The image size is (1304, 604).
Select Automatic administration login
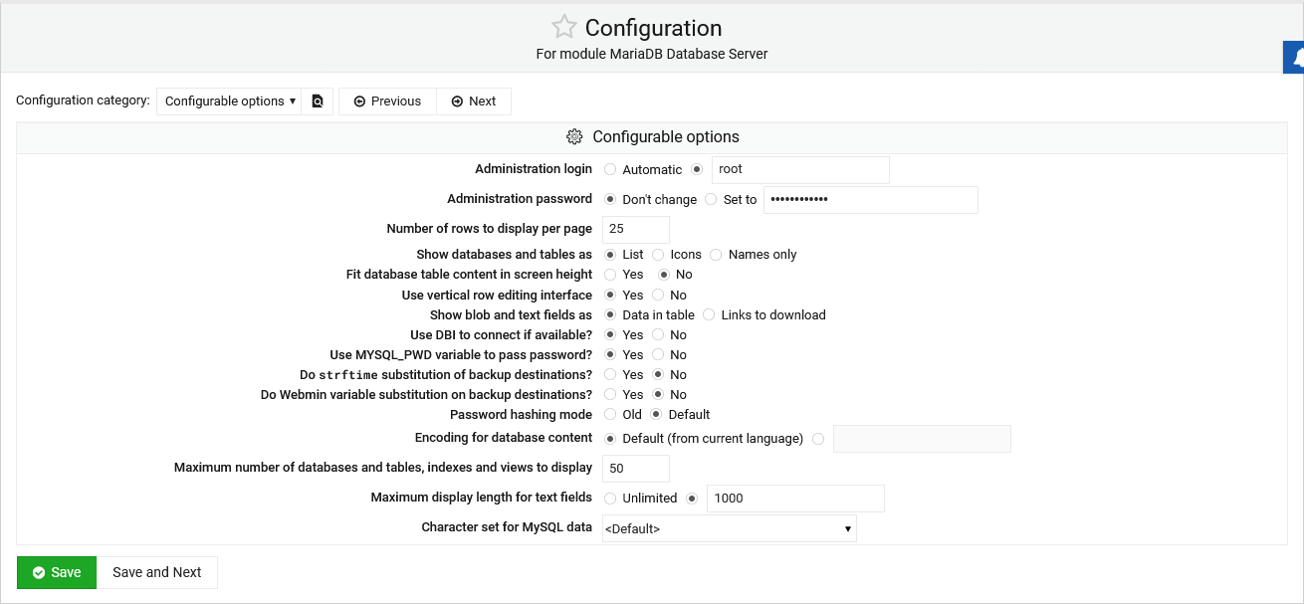click(610, 169)
